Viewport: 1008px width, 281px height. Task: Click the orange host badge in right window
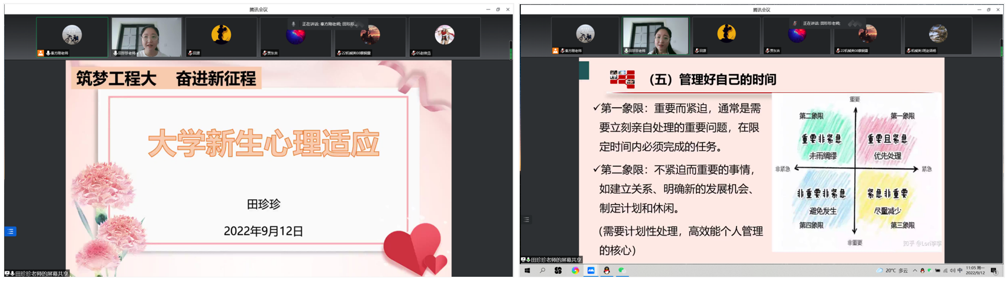click(555, 51)
